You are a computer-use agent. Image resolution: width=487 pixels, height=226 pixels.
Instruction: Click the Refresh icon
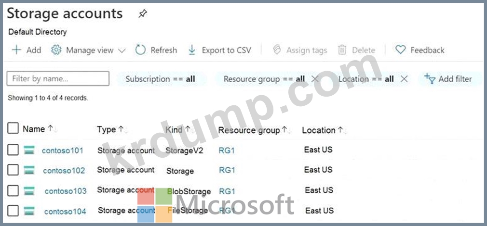(x=140, y=50)
